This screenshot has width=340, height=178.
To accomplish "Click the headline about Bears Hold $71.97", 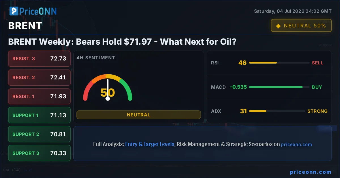I will 122,42.
